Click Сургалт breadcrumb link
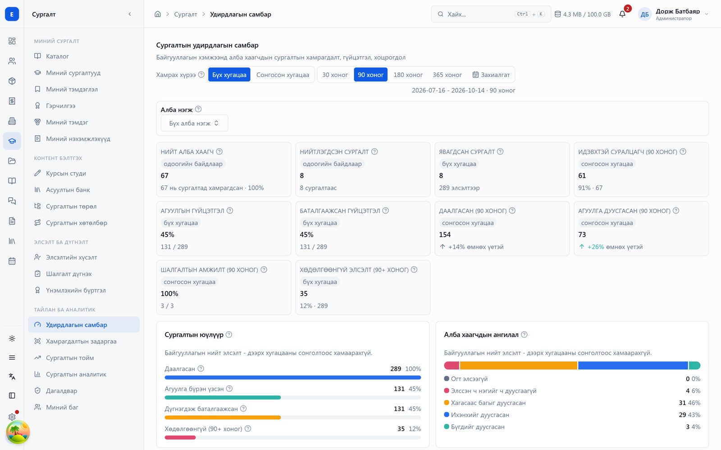 pos(186,14)
